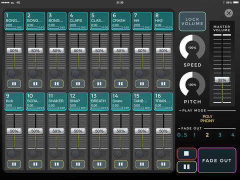The height and width of the screenshot is (180, 240).
Task: Select fade out time 3
Action: [x=220, y=135]
